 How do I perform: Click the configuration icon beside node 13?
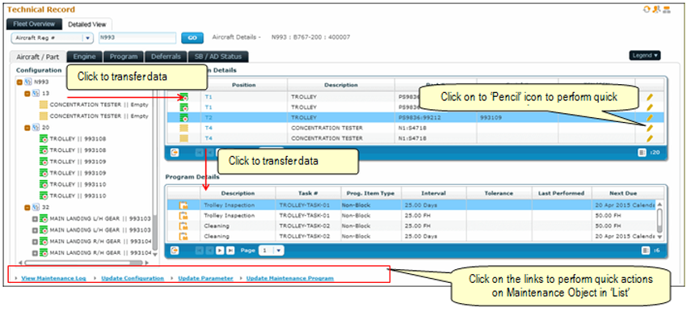[x=36, y=93]
